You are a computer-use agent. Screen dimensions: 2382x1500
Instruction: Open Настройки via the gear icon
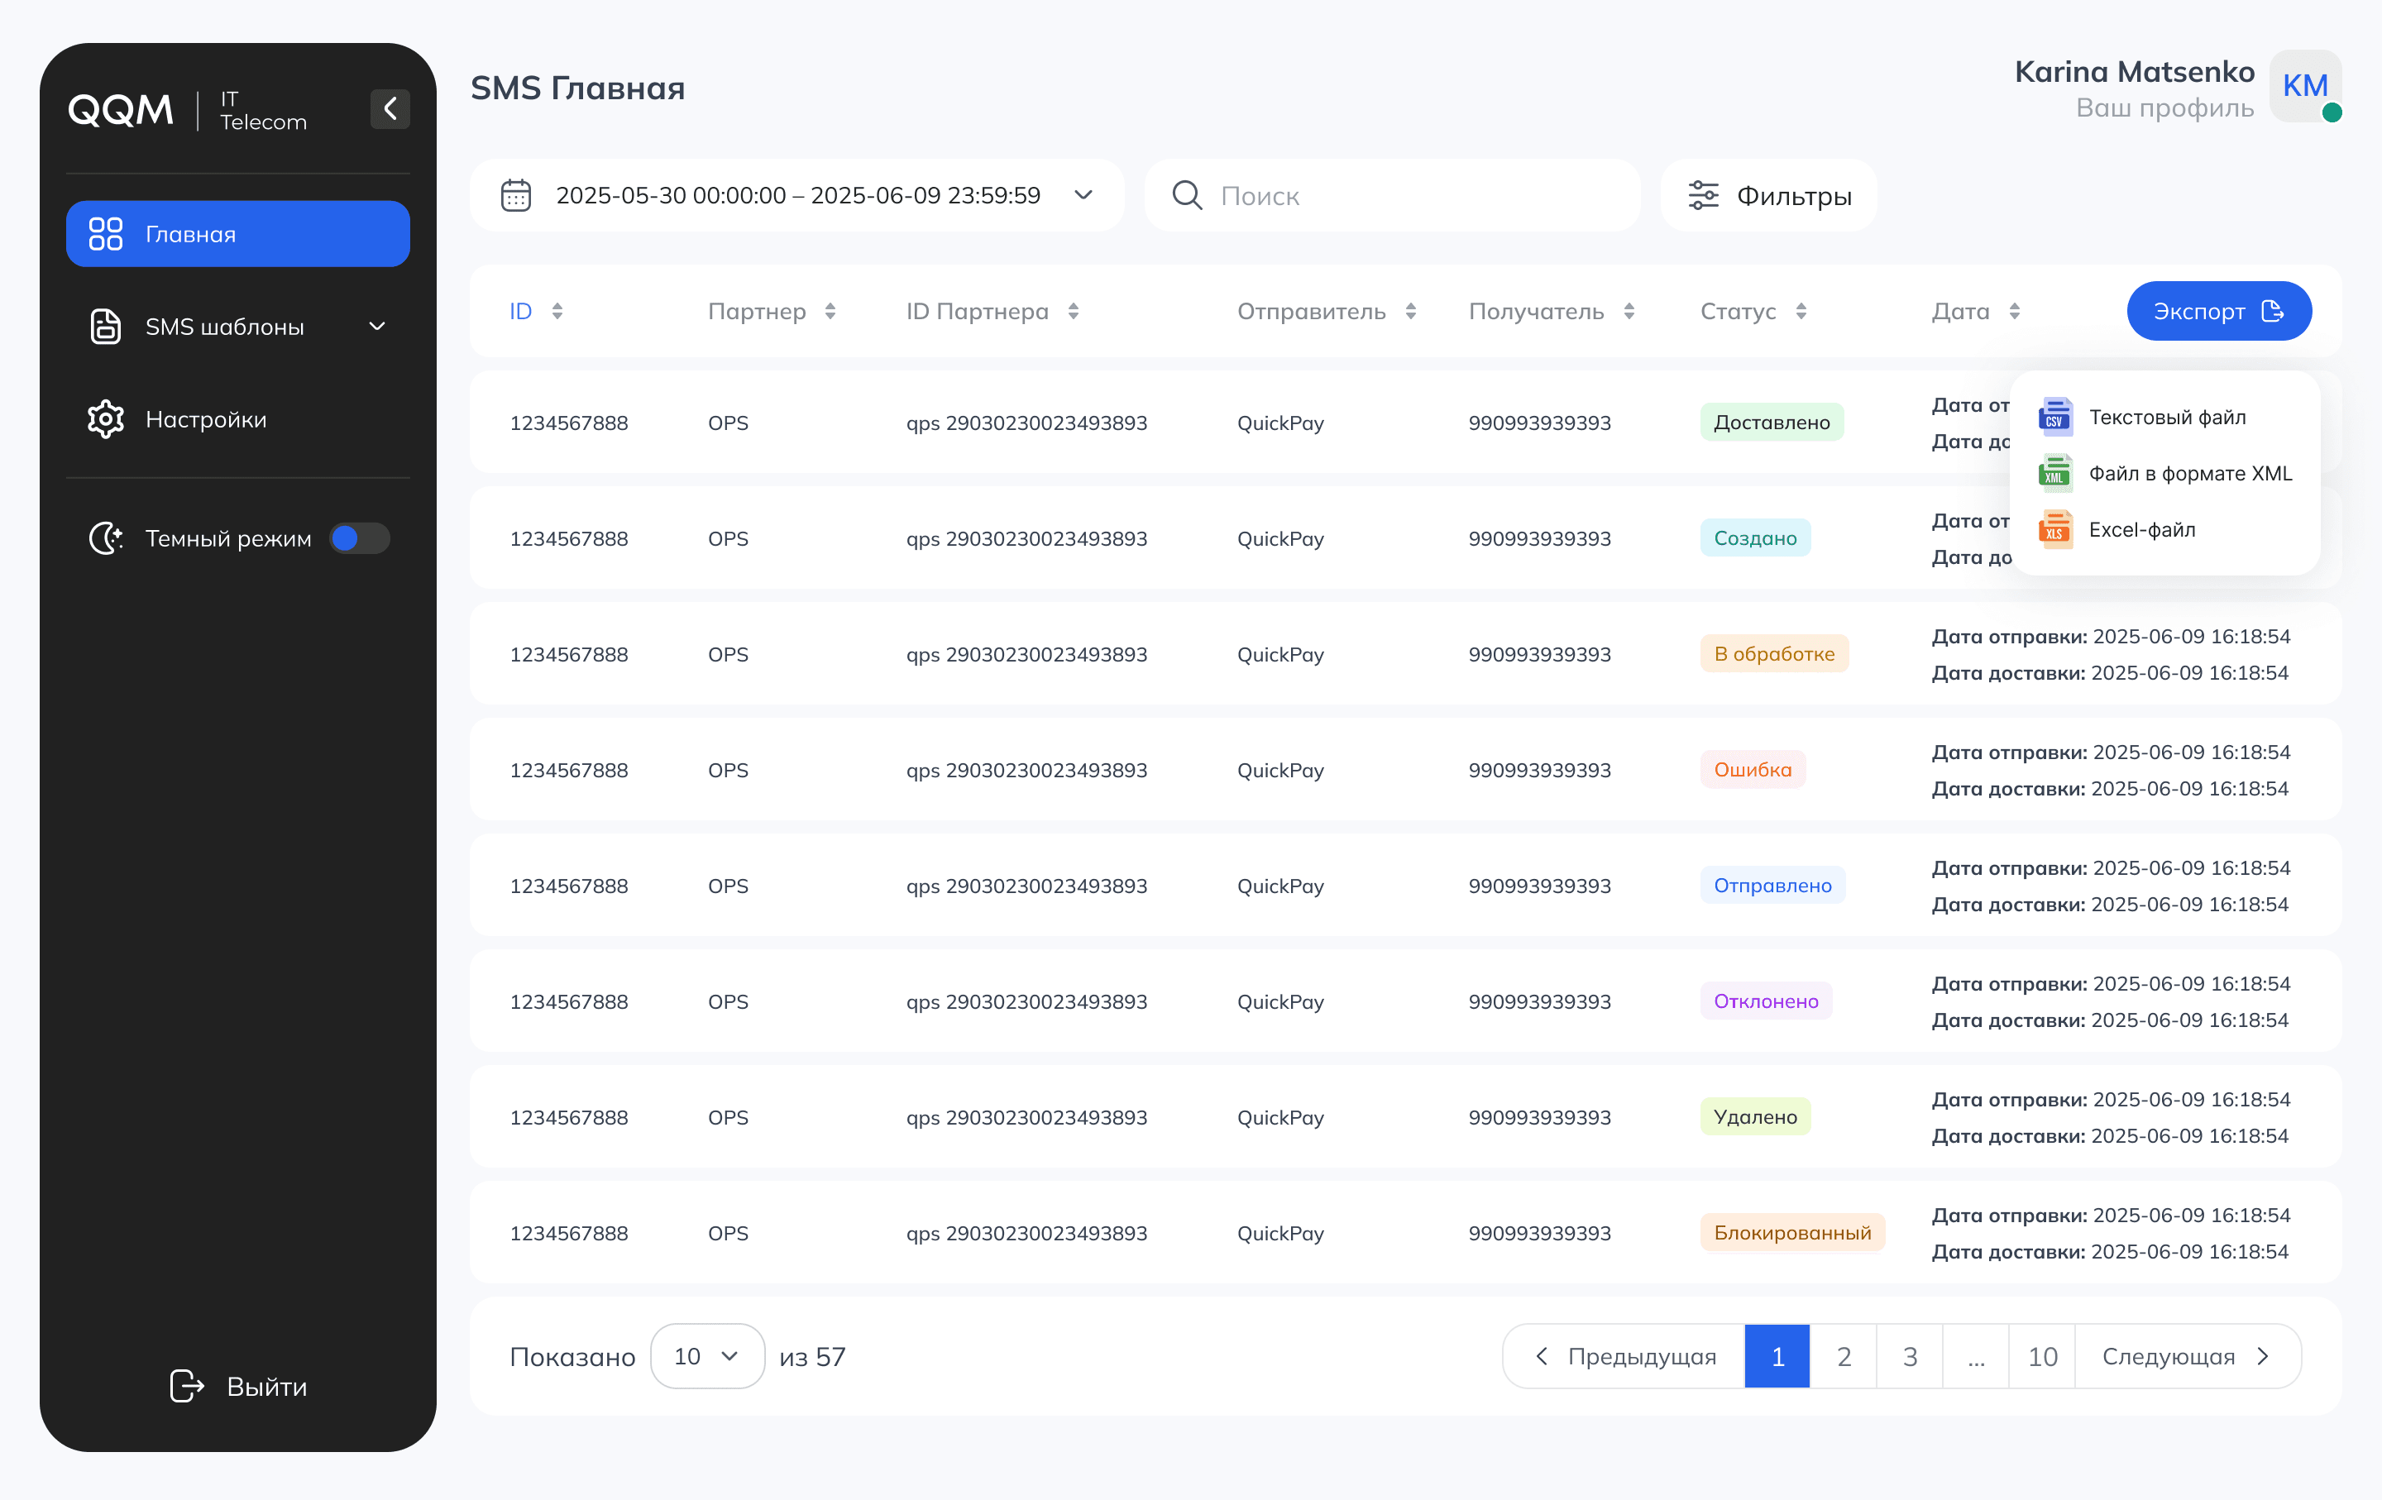[x=106, y=418]
